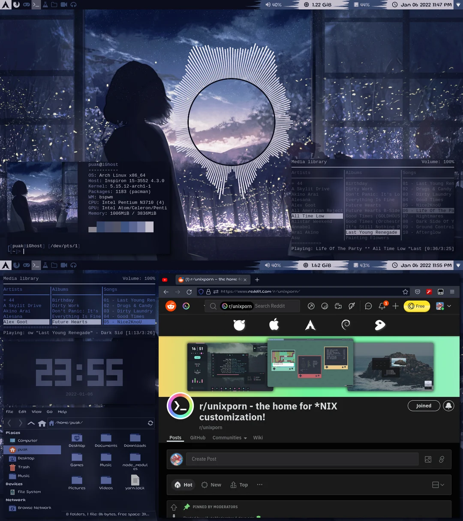Viewport: 463px width, 521px height.
Task: Toggle the bell alerts next to the Joined button
Action: pyautogui.click(x=448, y=406)
